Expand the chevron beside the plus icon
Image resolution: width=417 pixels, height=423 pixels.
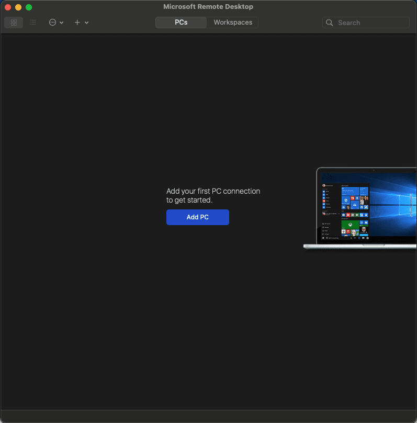86,23
